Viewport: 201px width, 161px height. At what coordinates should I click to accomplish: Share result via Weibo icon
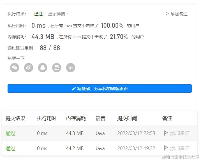coord(29,67)
